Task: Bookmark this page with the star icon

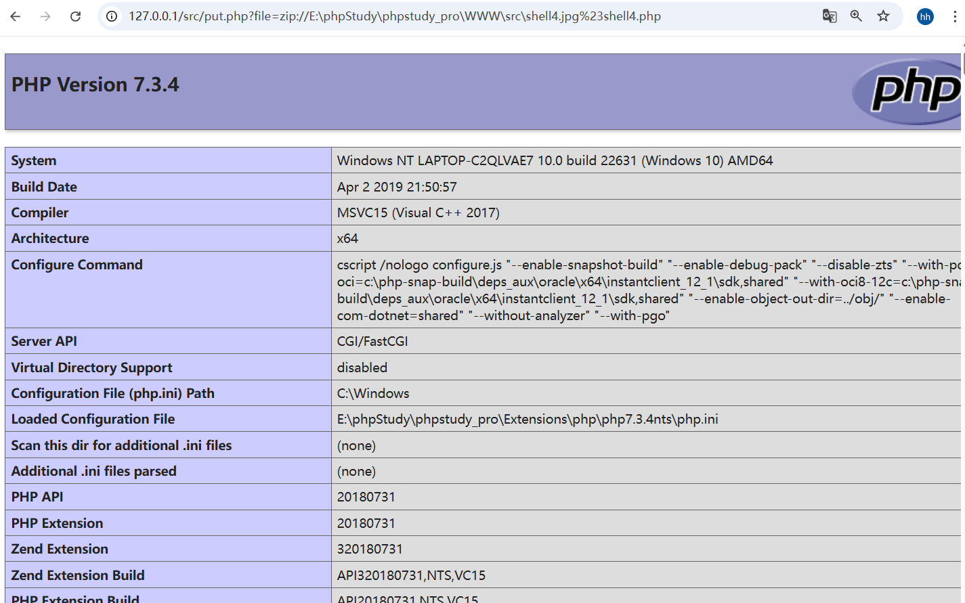Action: point(883,16)
